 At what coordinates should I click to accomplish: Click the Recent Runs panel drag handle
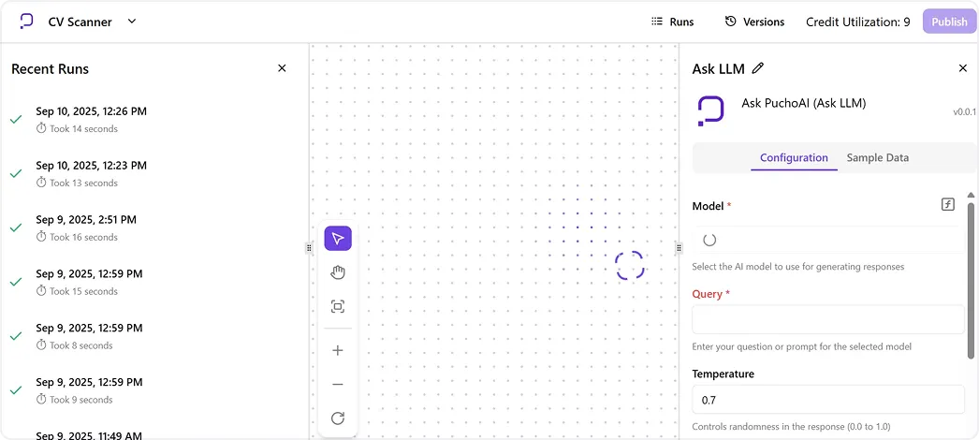click(309, 248)
